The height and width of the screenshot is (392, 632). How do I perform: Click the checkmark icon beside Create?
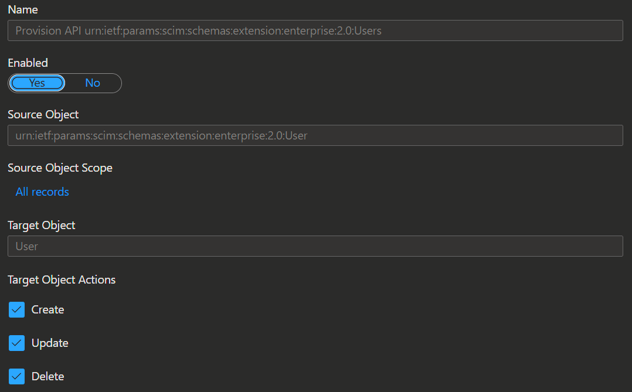click(16, 309)
